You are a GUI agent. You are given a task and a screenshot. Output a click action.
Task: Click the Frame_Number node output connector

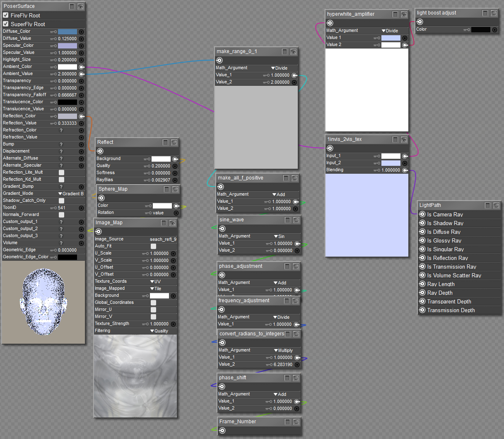(222, 431)
